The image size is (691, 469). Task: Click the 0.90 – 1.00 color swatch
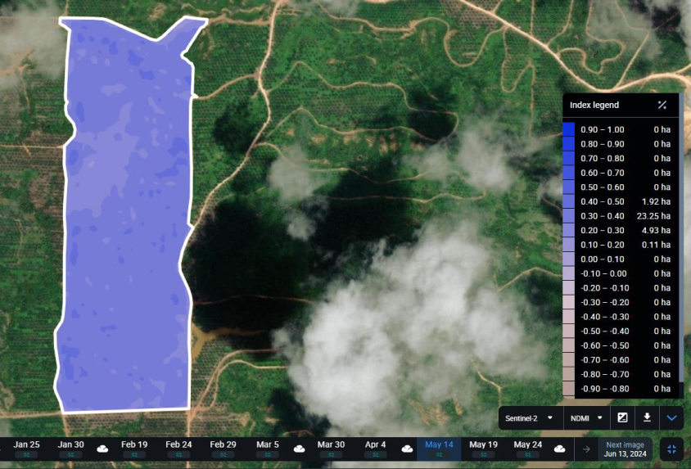click(x=568, y=129)
